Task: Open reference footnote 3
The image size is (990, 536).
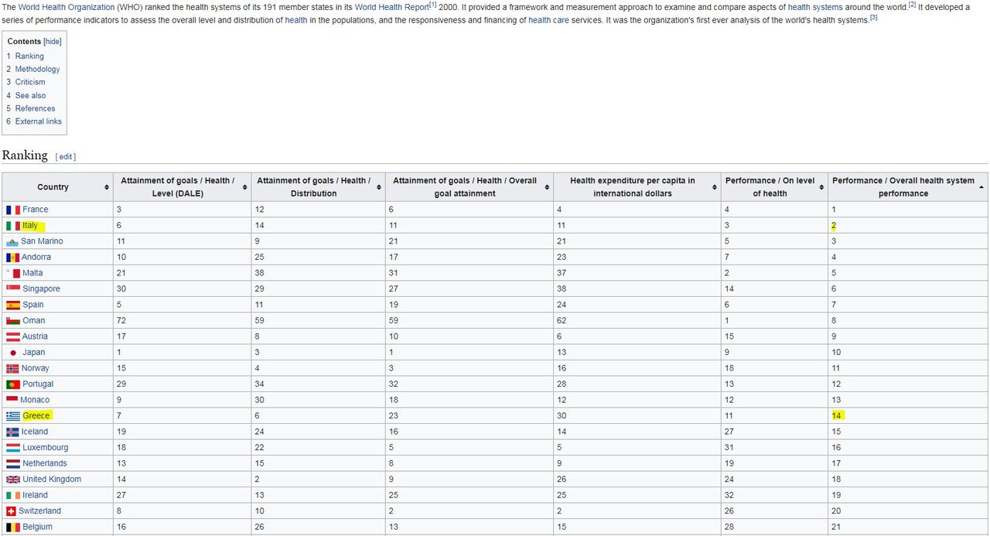Action: pyautogui.click(x=873, y=17)
